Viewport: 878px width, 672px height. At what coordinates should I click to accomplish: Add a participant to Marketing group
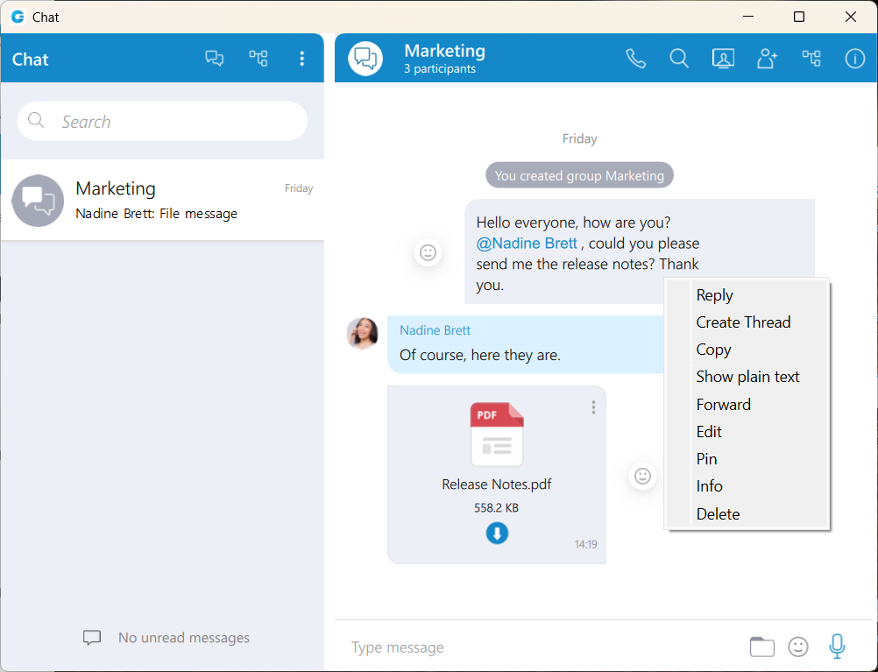point(767,58)
